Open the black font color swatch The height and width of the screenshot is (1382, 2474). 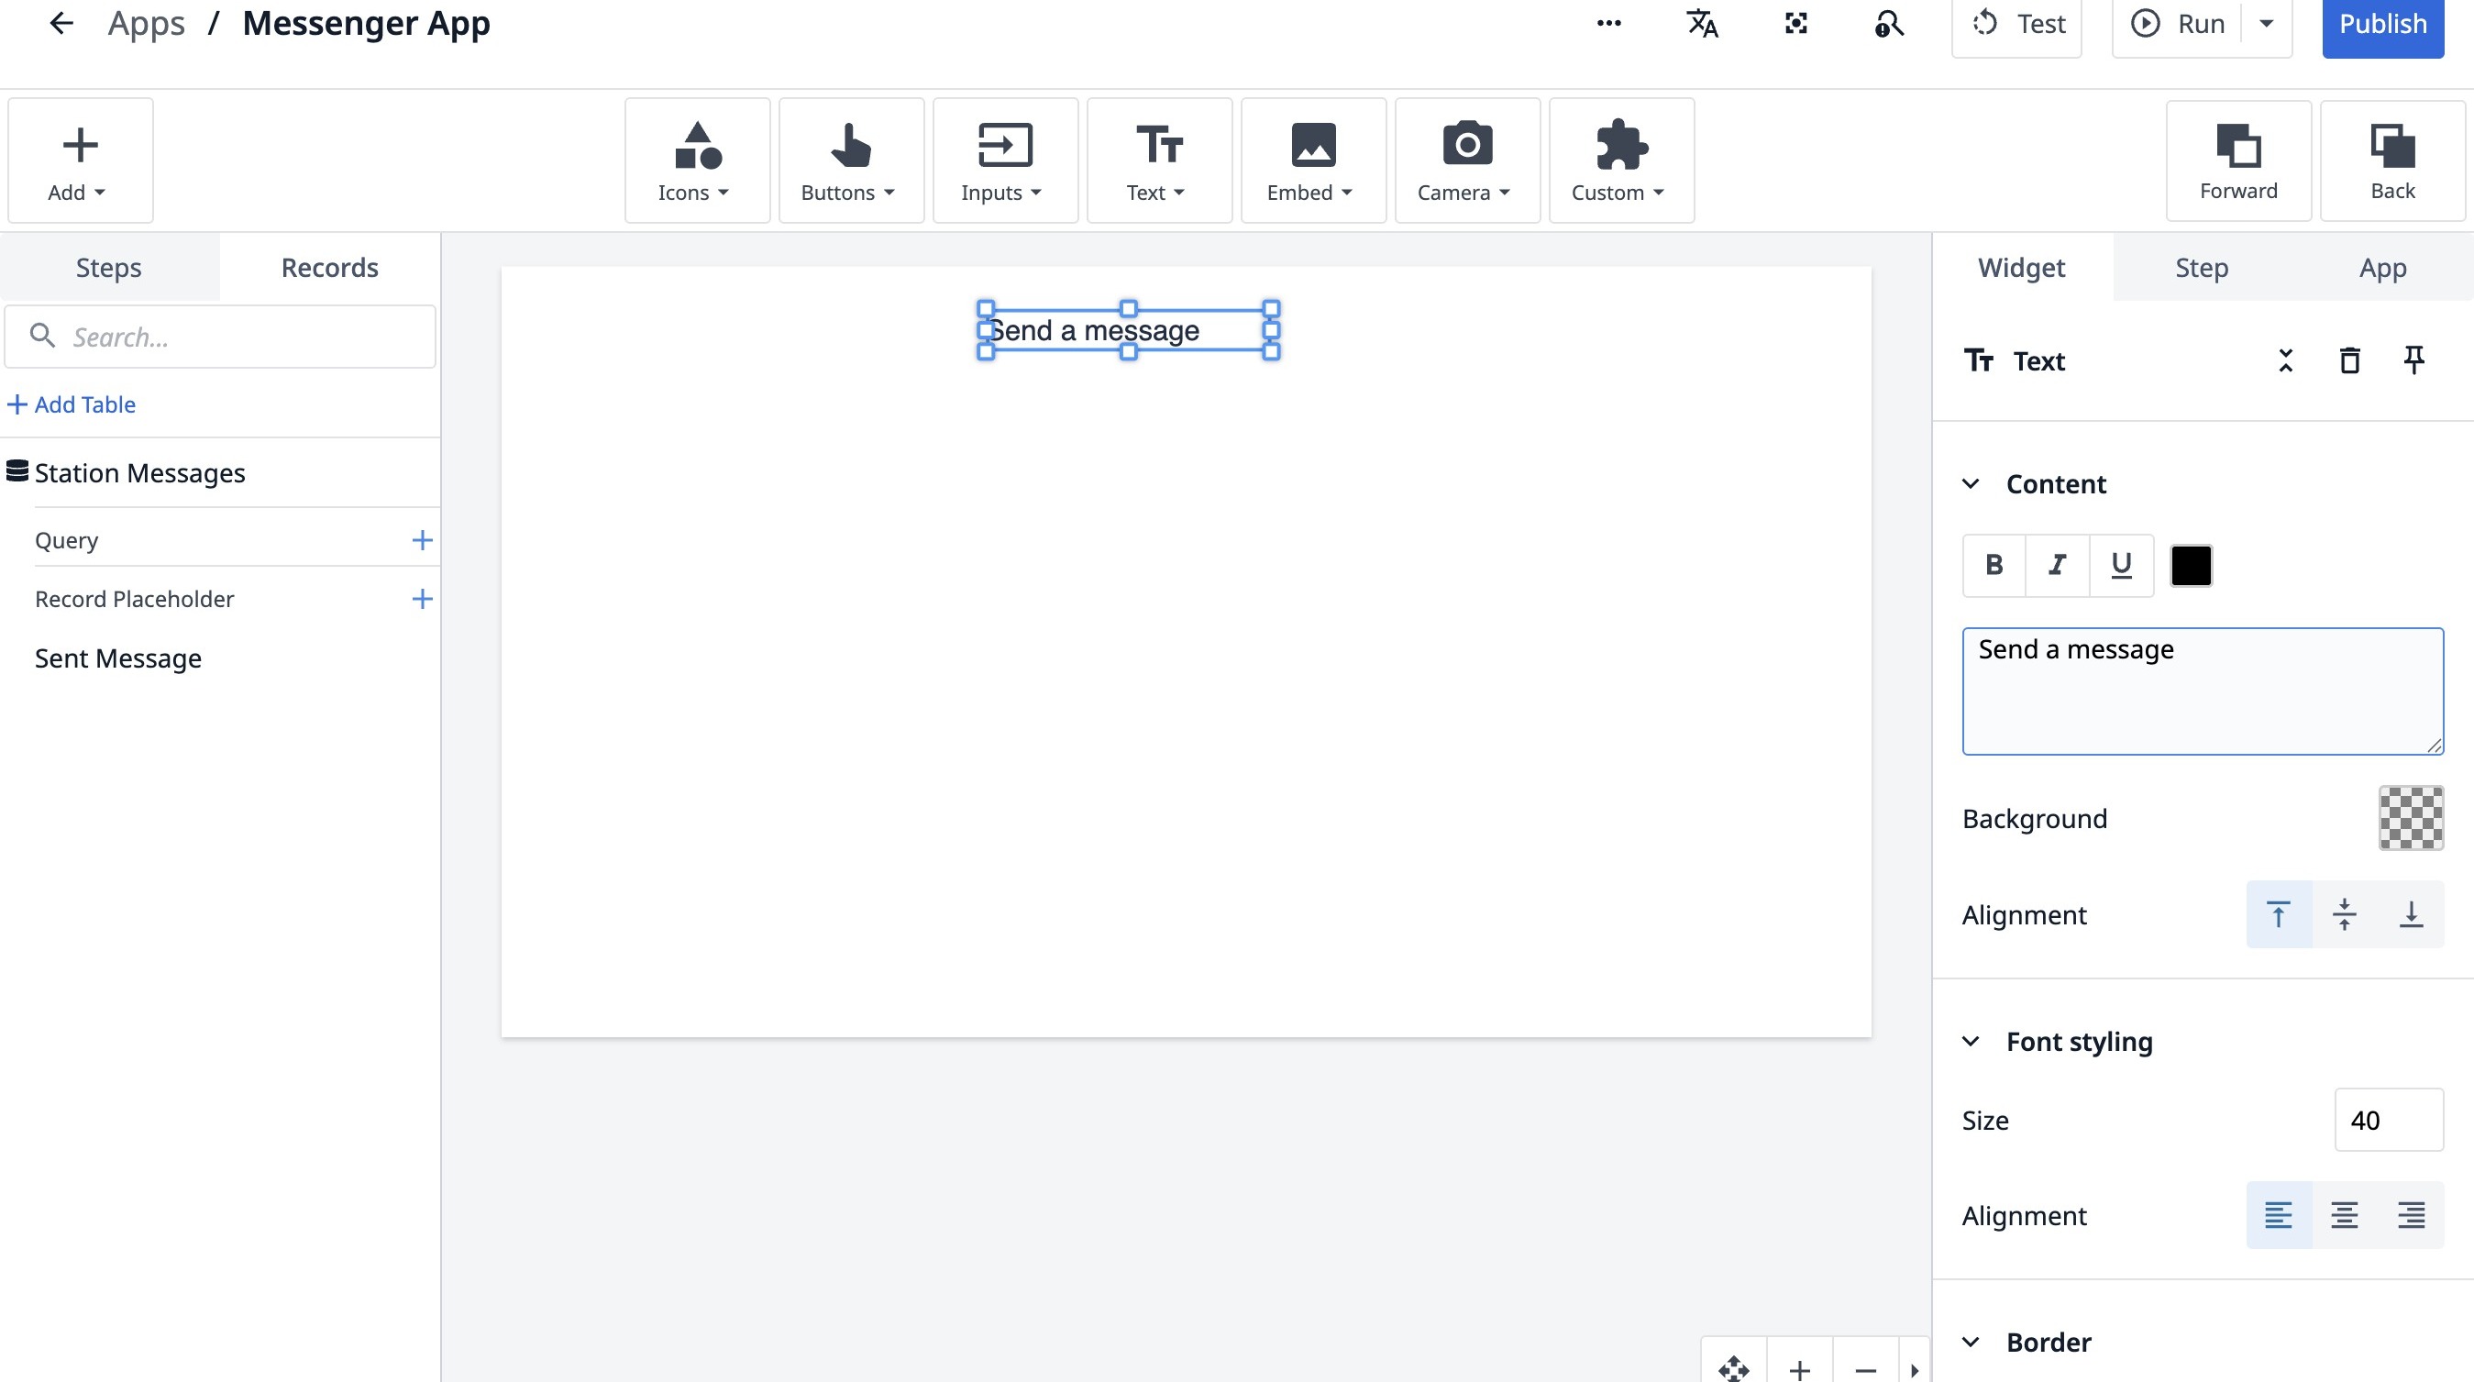(2191, 565)
